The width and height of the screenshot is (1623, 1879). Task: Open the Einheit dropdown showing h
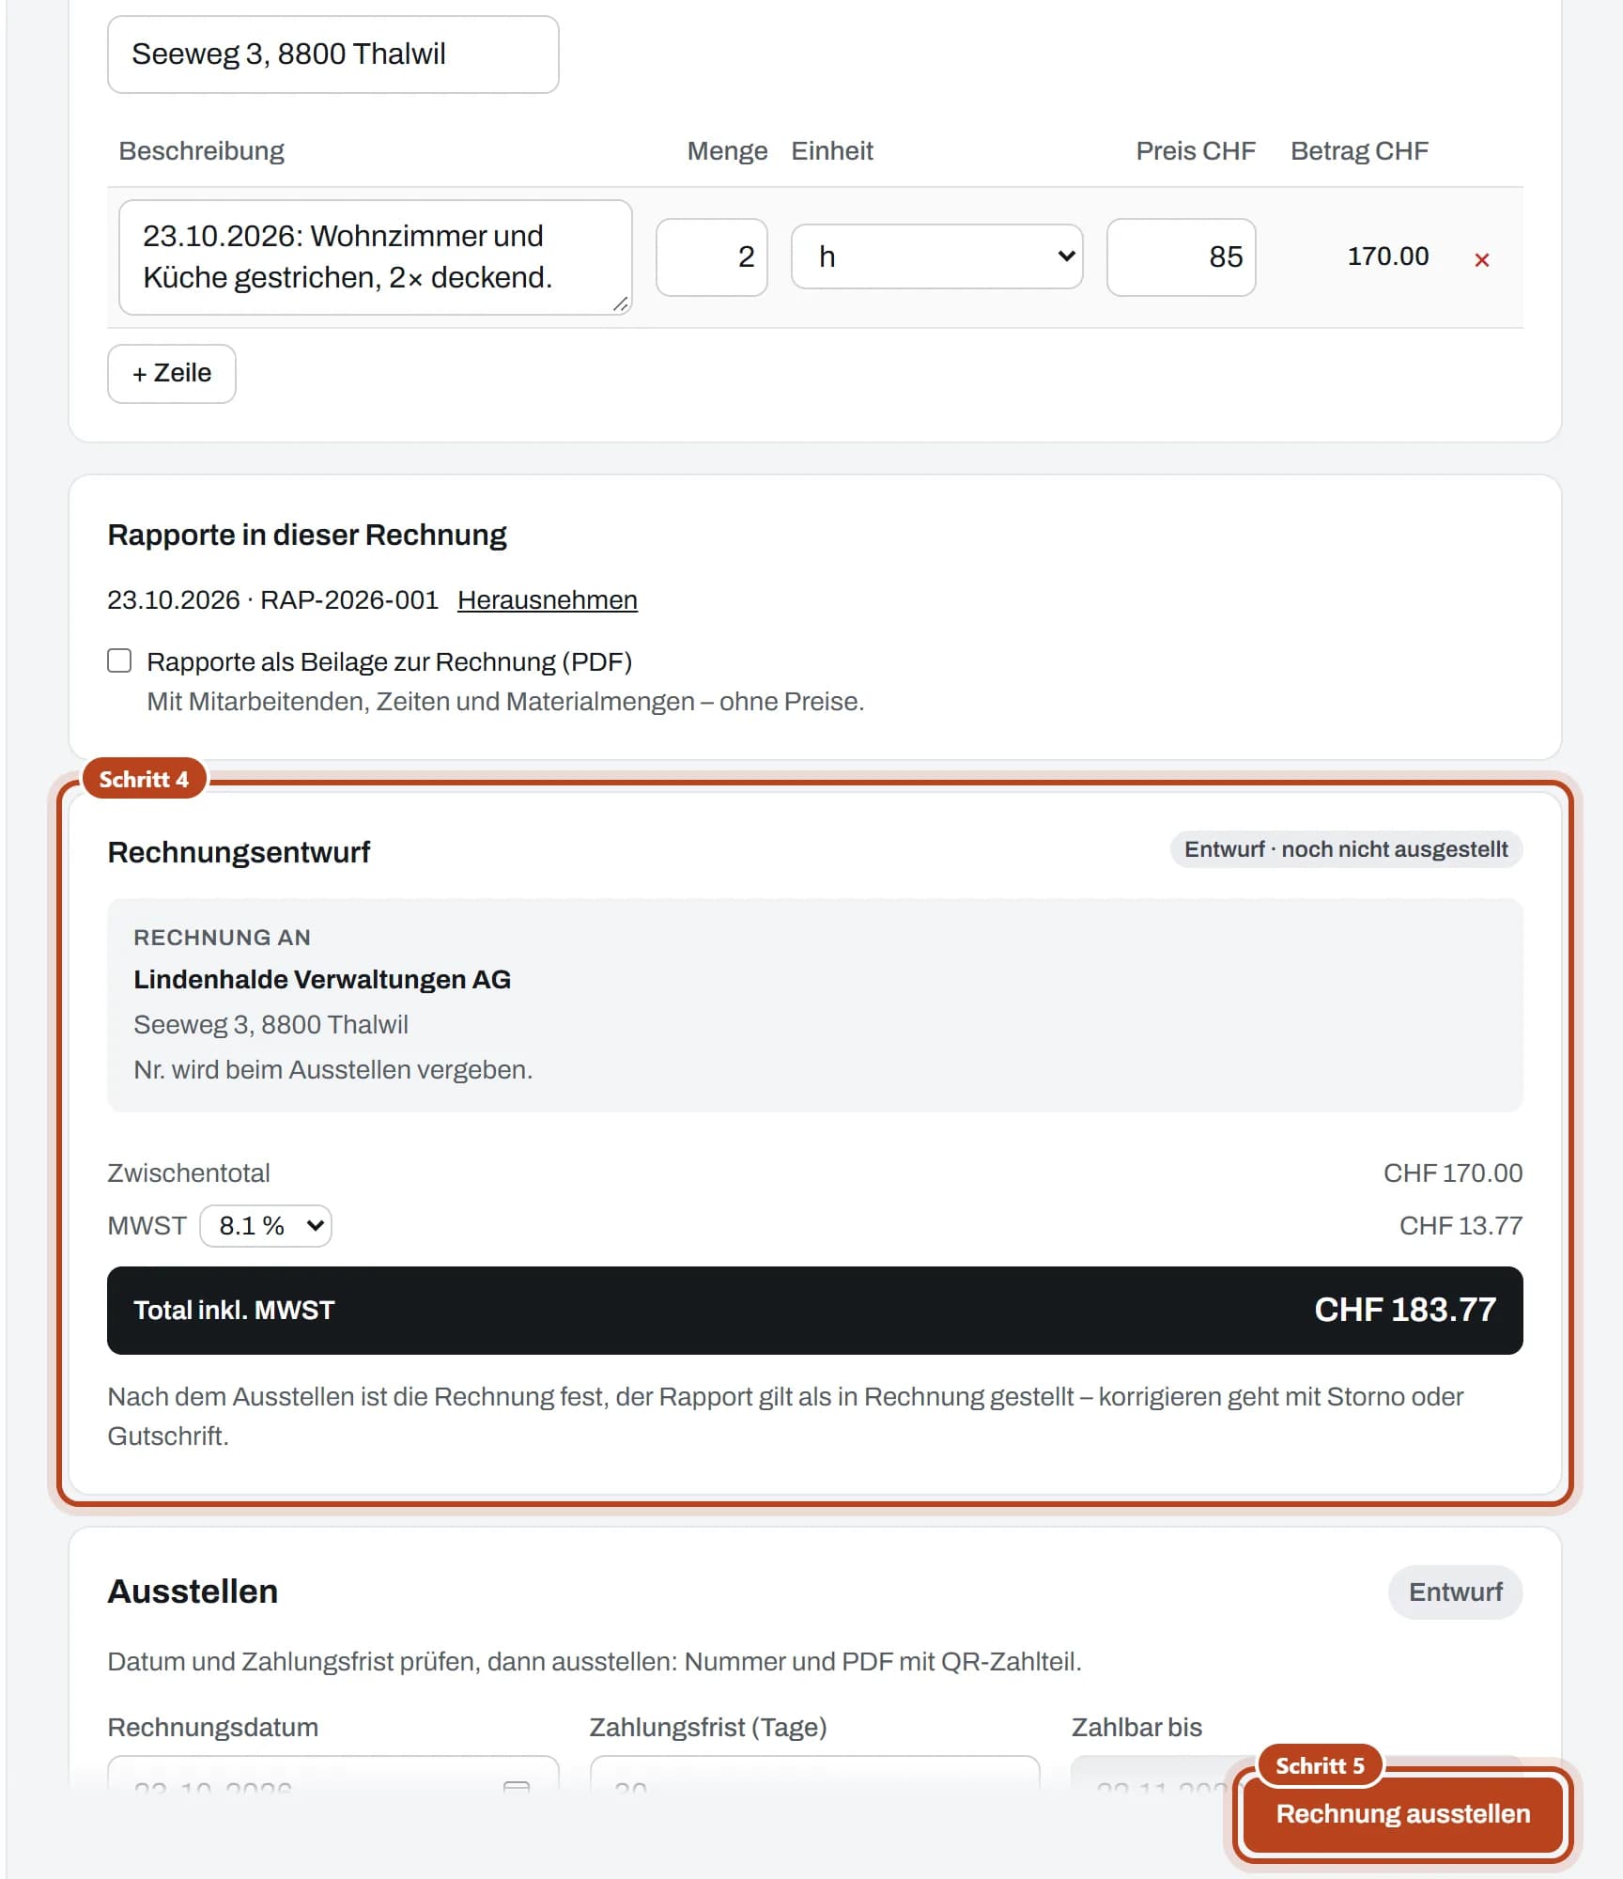click(x=936, y=256)
